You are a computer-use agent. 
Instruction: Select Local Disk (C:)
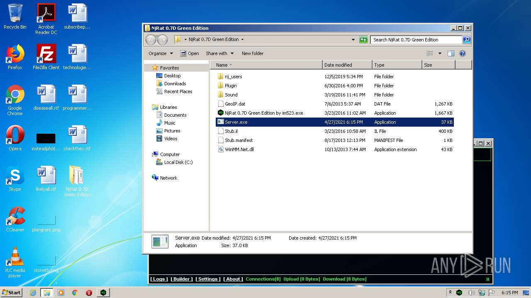178,162
